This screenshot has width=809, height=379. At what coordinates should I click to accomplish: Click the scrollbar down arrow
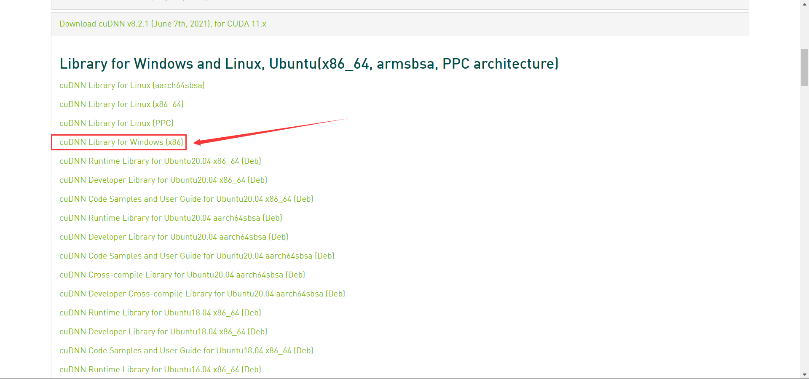[805, 374]
